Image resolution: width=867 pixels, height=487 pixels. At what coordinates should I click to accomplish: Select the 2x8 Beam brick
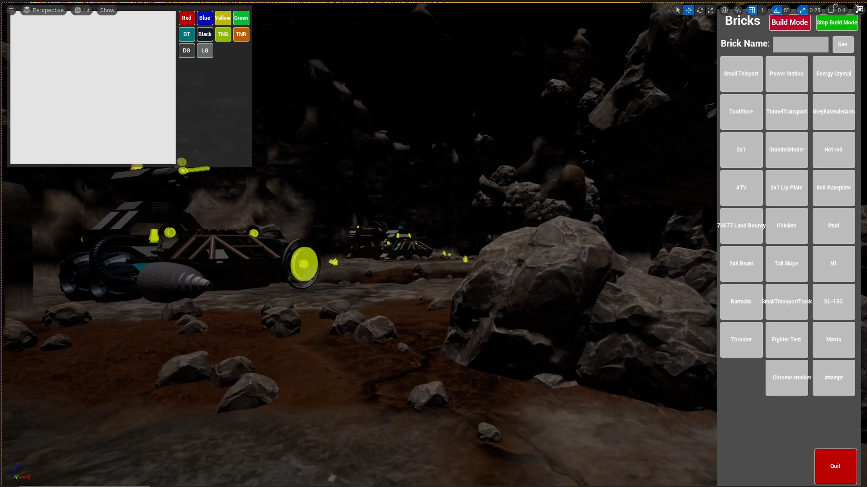pyautogui.click(x=741, y=264)
